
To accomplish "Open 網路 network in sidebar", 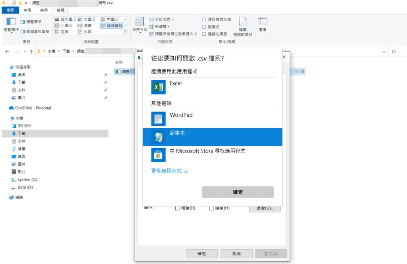I will [16, 197].
